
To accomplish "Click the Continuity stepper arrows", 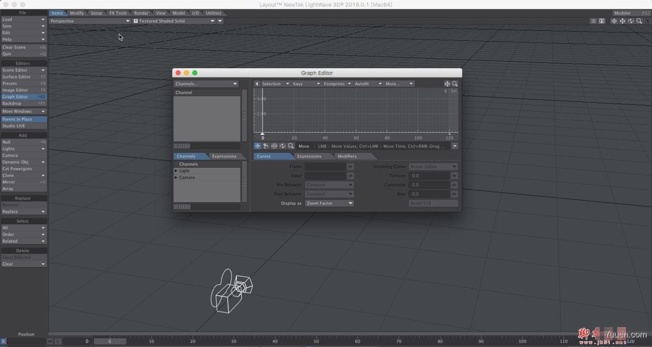I will pyautogui.click(x=454, y=185).
